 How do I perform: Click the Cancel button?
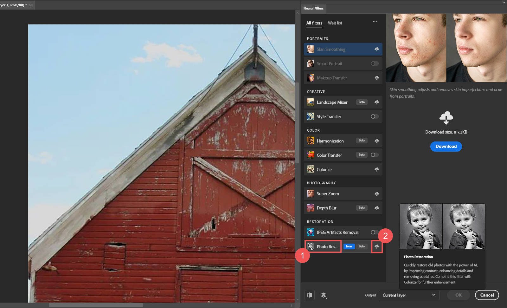[487, 295]
